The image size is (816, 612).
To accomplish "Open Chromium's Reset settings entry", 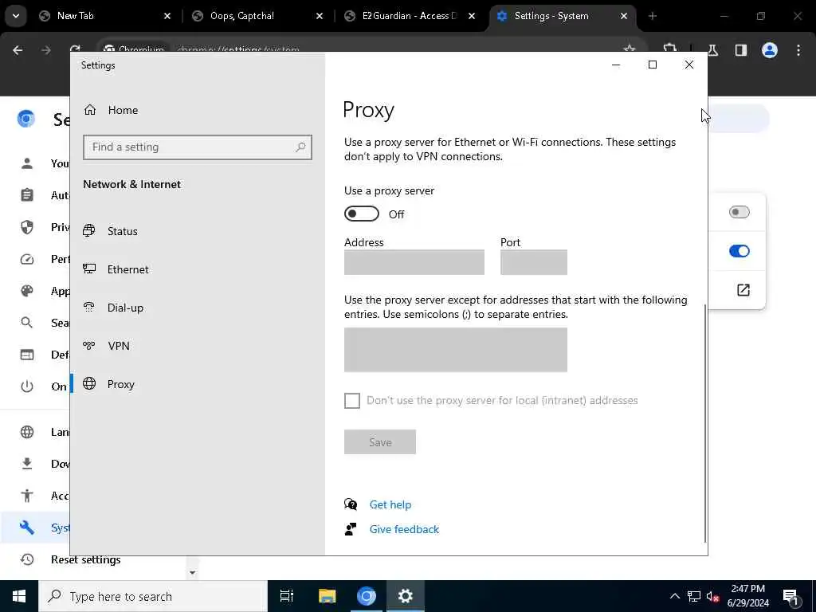I will (x=85, y=559).
